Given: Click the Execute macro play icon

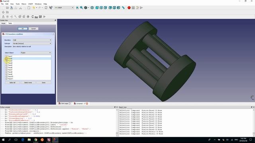Looking at the screenshot, I should pyautogui.click(x=141, y=8).
